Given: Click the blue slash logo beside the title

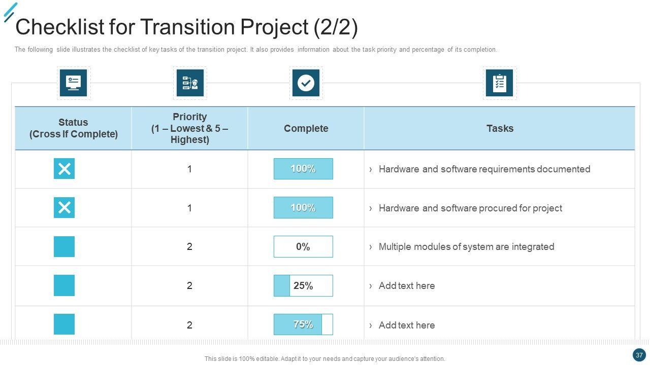Looking at the screenshot, I should click(10, 13).
